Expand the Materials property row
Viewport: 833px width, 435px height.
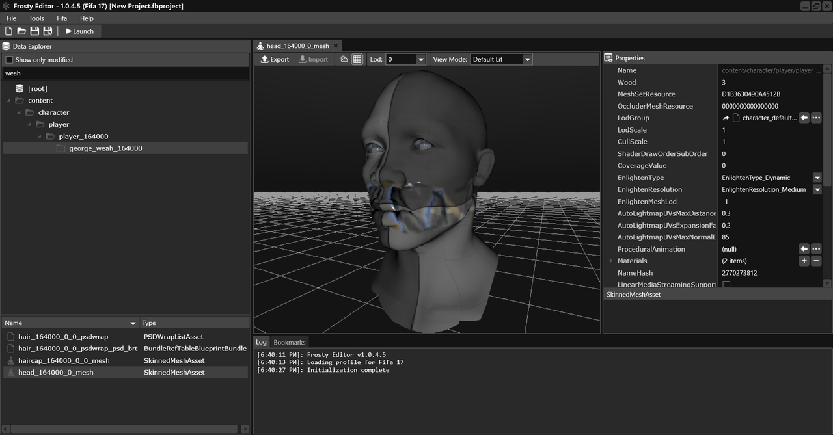click(x=610, y=261)
